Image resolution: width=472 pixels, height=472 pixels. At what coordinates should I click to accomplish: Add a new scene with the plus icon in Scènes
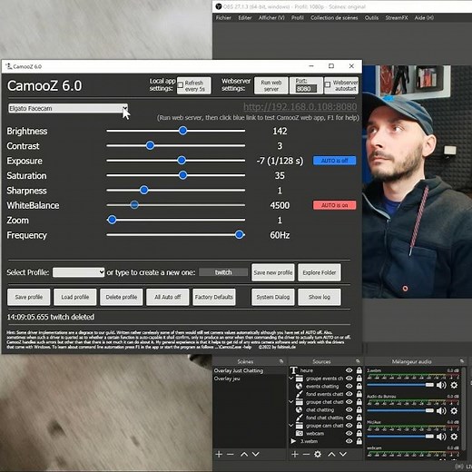pyautogui.click(x=219, y=454)
